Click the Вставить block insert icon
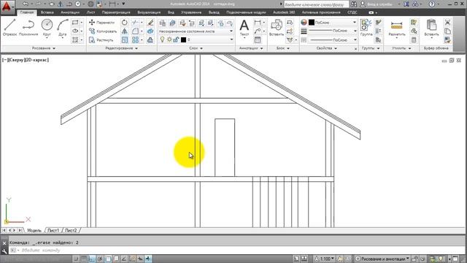Image resolution: width=467 pixels, height=263 pixels. [277, 28]
